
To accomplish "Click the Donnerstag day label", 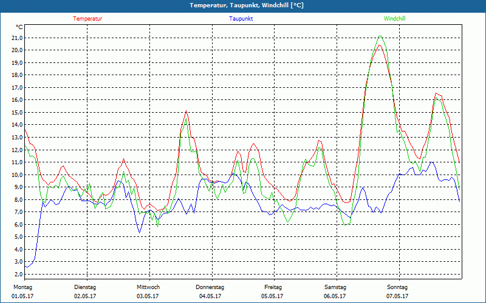I will pyautogui.click(x=210, y=287).
